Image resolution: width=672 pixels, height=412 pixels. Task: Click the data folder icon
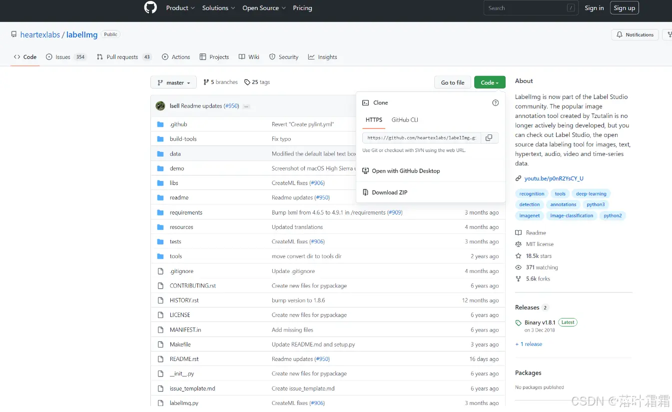pos(160,153)
